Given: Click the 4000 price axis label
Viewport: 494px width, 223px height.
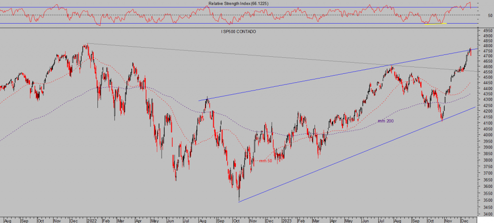Looking at the screenshot, I should [488, 135].
